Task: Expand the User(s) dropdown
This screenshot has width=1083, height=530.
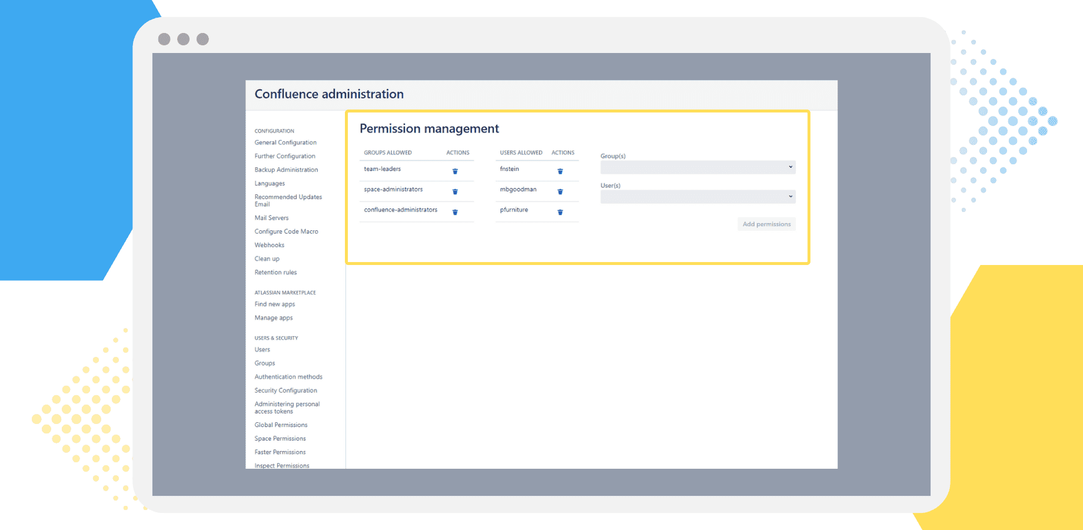Action: (x=698, y=197)
